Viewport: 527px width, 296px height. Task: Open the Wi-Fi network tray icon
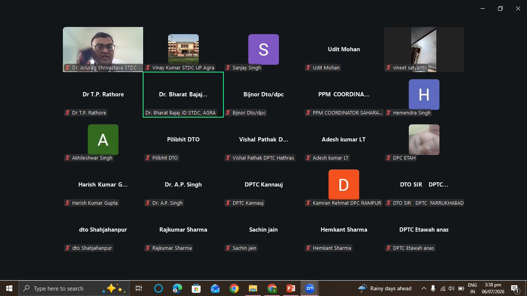[443, 288]
